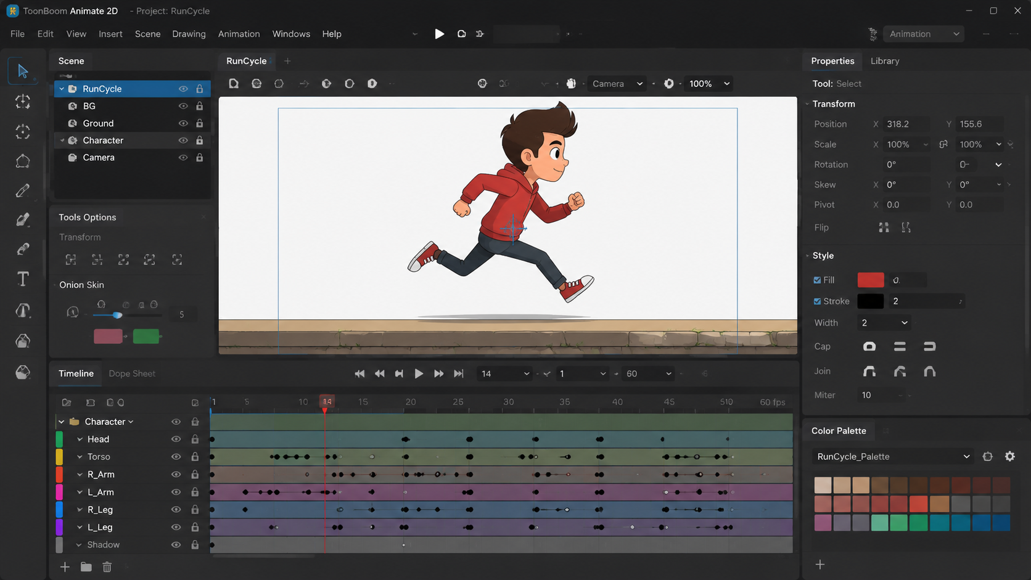Viewport: 1031px width, 580px height.
Task: Click the red Fill color swatch
Action: 871,280
